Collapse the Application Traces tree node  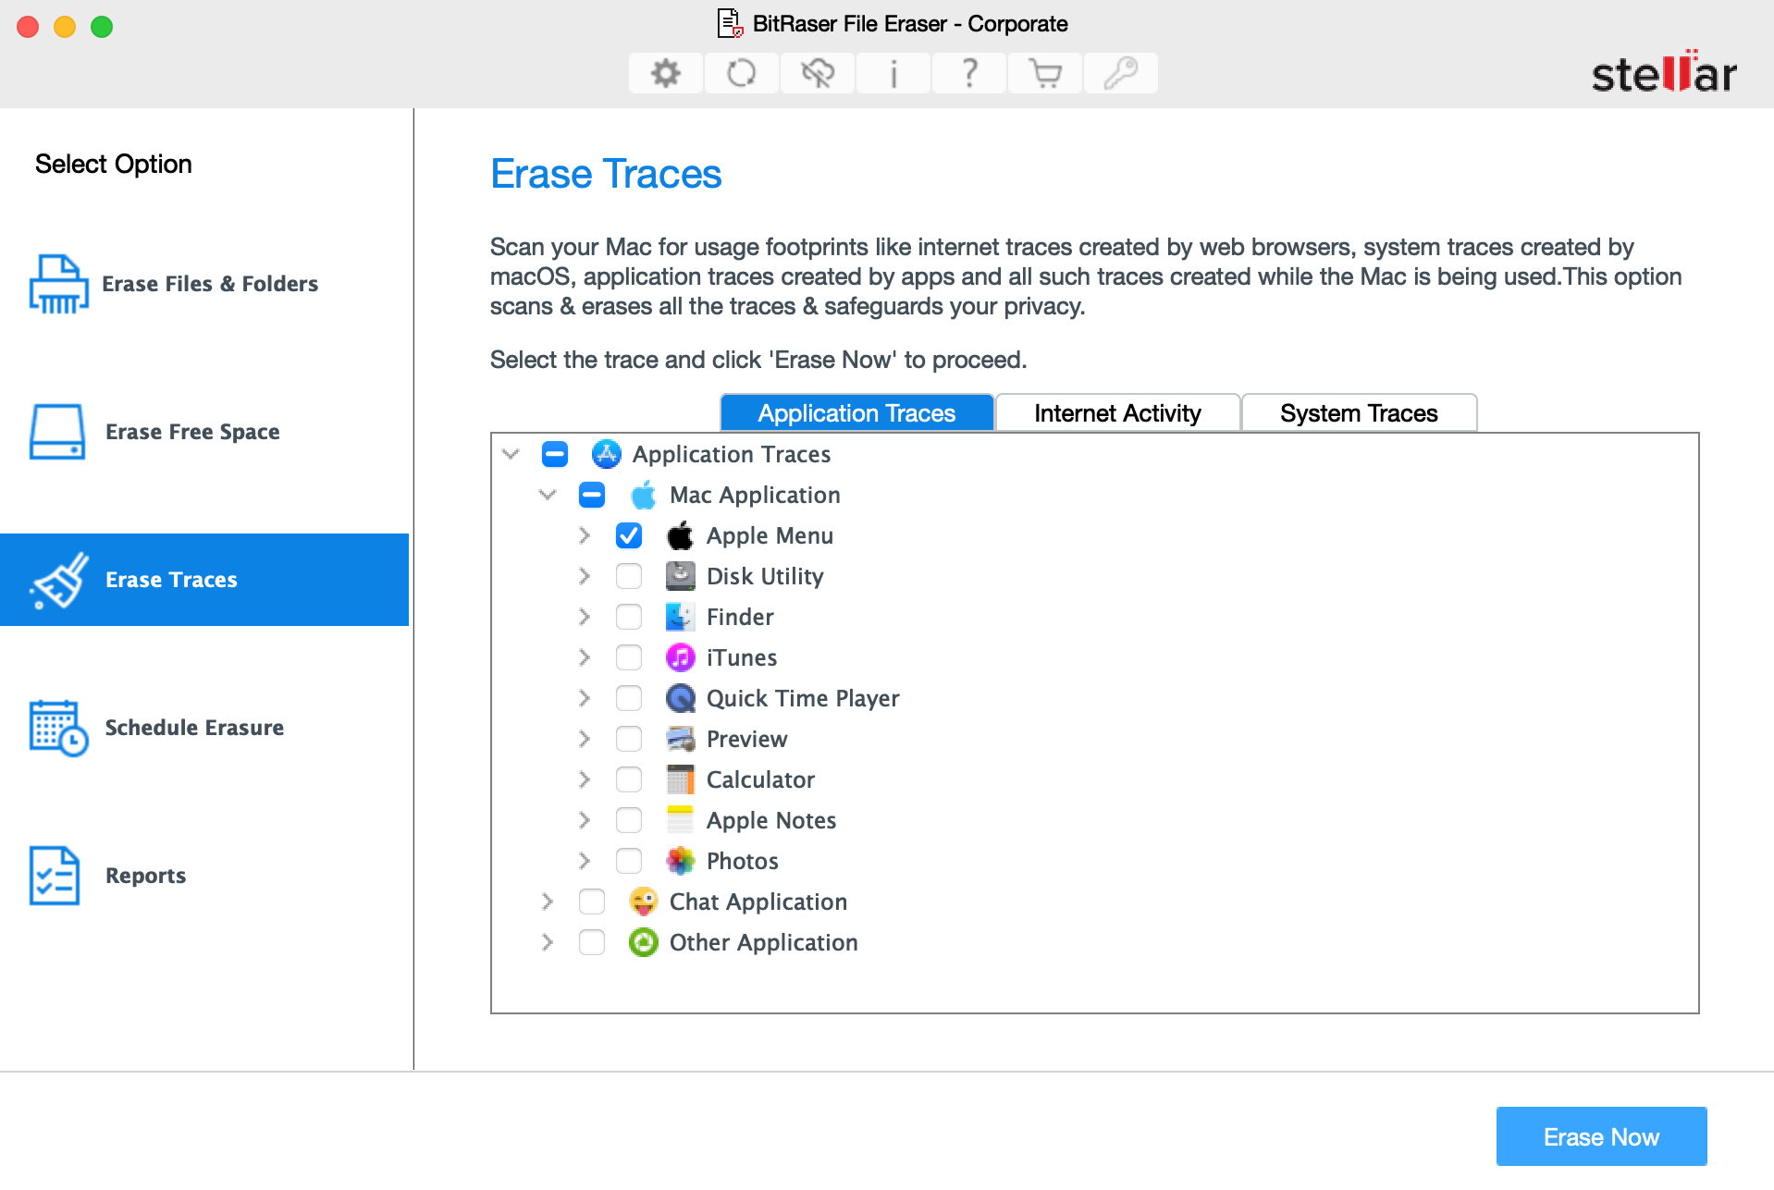click(511, 454)
